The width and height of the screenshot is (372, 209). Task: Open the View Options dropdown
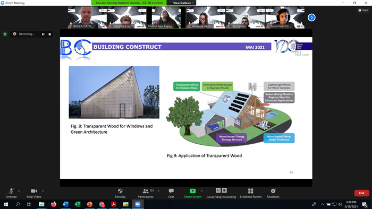183,3
